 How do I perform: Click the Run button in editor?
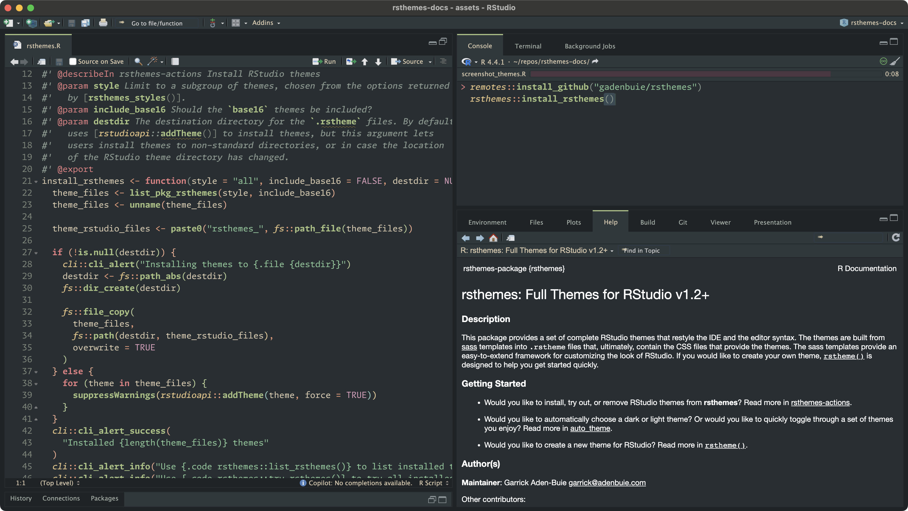[324, 62]
